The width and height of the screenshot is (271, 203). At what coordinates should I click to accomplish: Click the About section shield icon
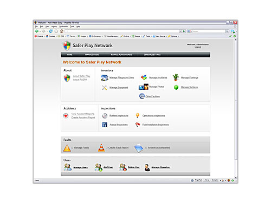click(67, 78)
